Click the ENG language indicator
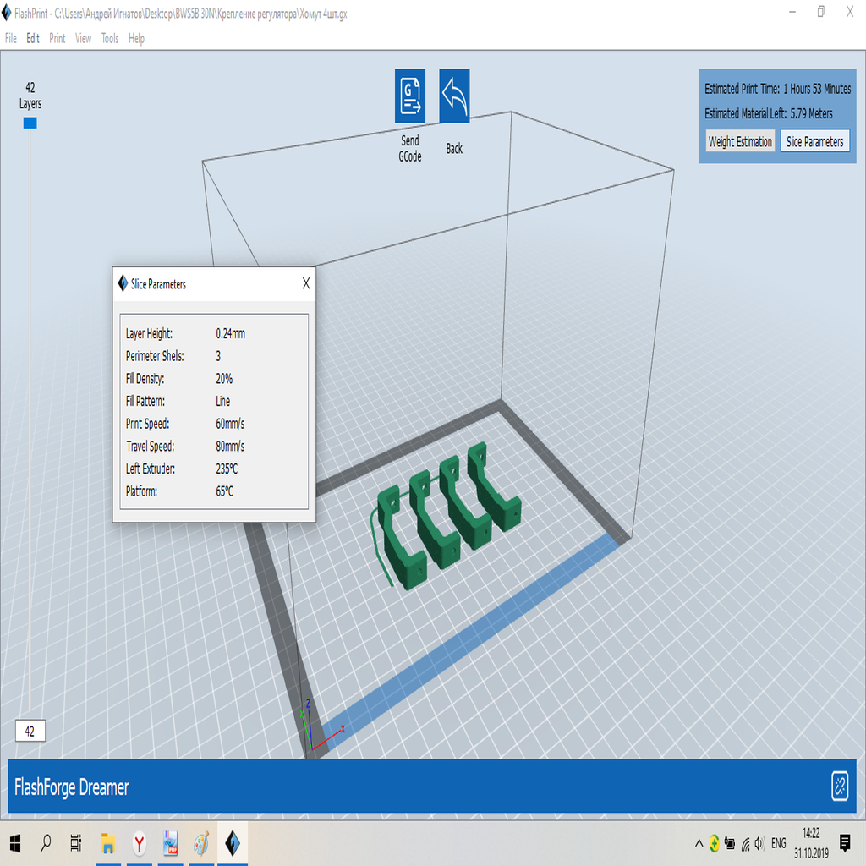Screen dimensions: 866x866 (x=779, y=843)
